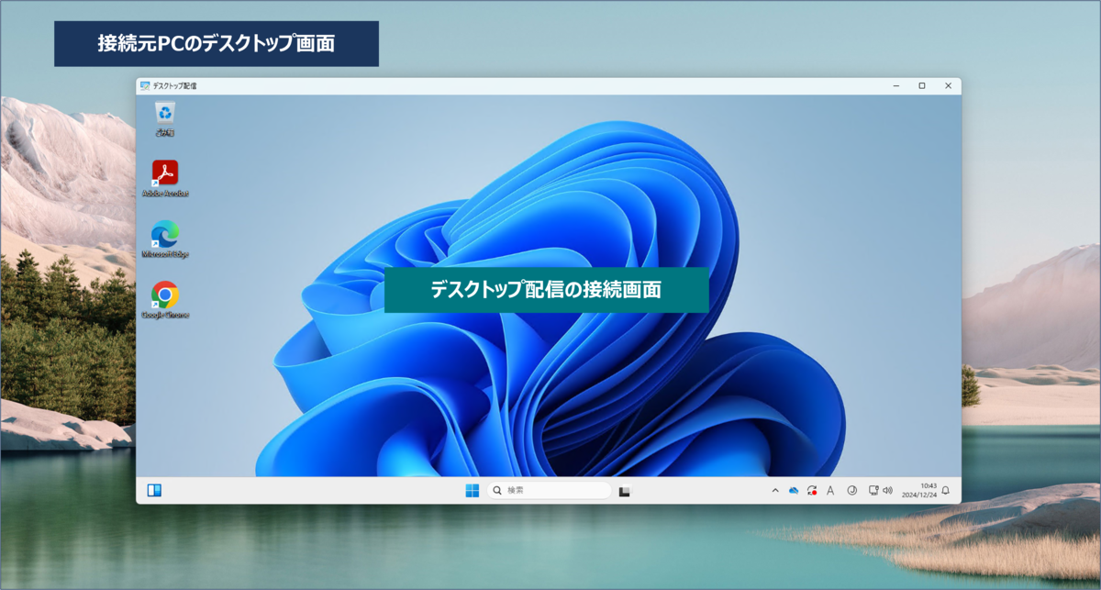Open the Widgets panel on the taskbar
Image resolution: width=1101 pixels, height=590 pixels.
tap(154, 491)
